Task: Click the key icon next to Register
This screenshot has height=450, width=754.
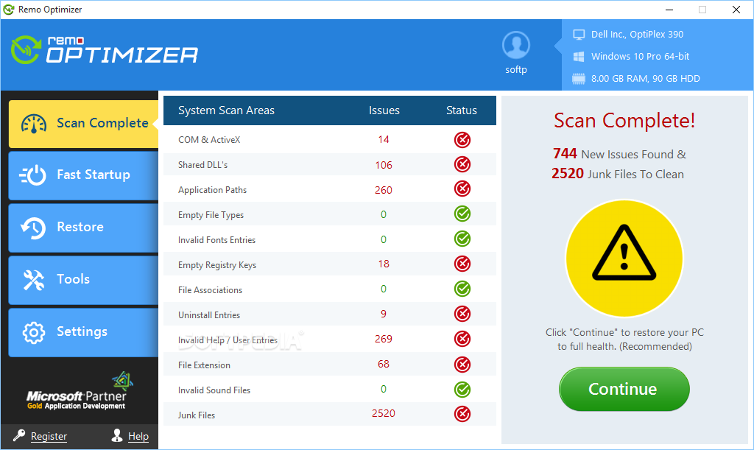Action: pos(19,435)
